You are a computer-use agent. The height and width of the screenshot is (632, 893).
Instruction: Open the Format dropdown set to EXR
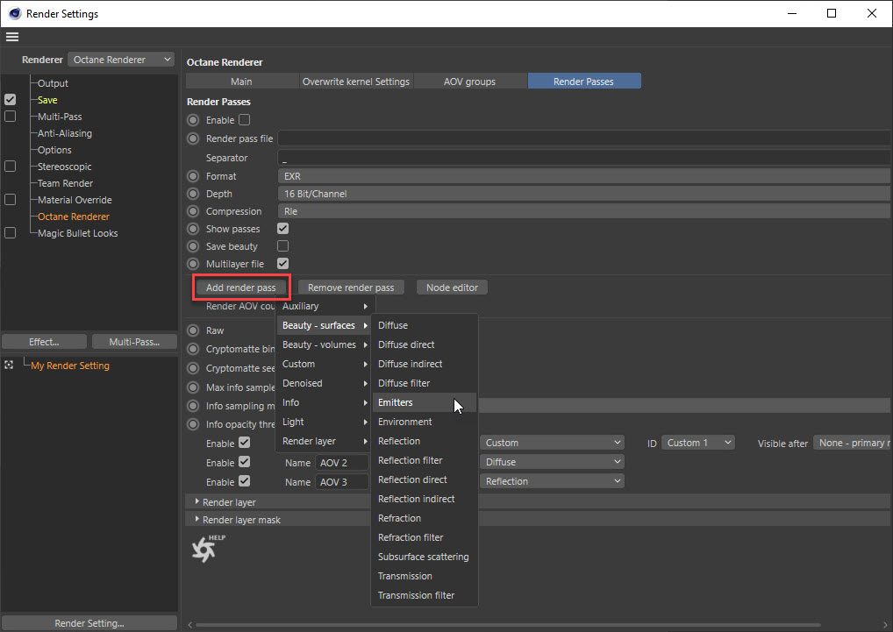584,176
